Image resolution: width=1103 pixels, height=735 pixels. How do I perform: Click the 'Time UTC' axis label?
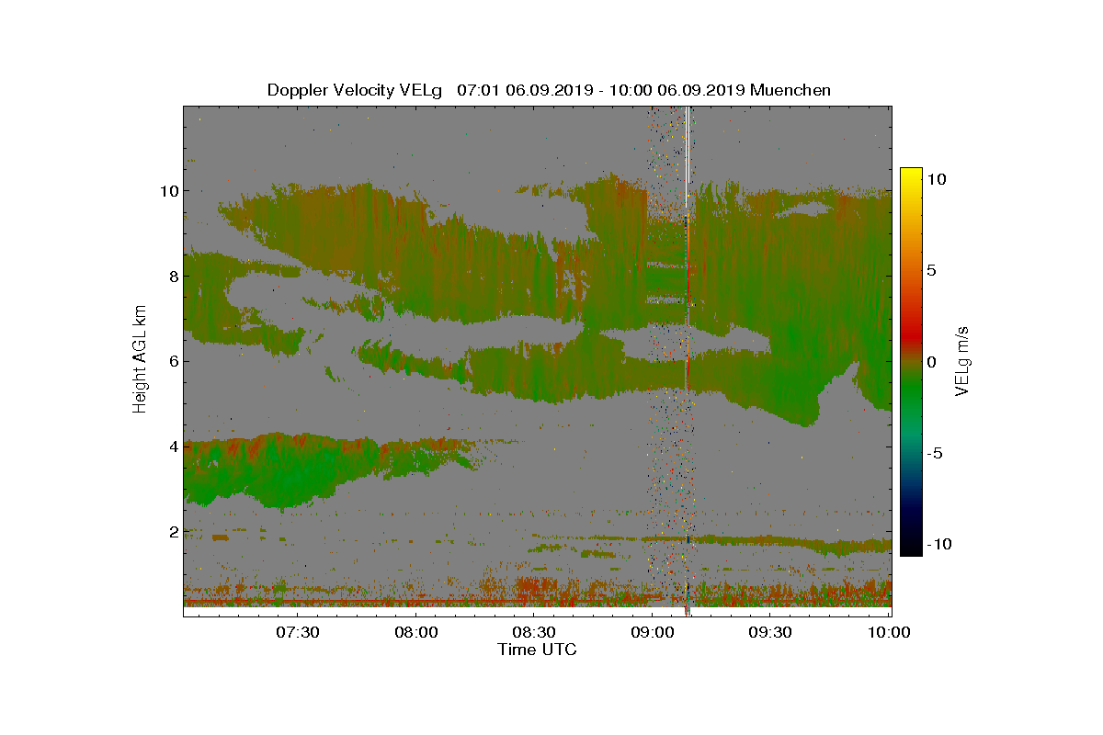tap(538, 650)
